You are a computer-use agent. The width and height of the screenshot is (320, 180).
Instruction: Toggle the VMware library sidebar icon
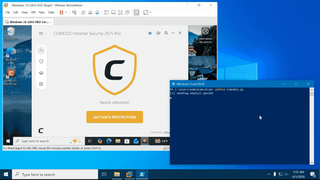pyautogui.click(x=106, y=12)
